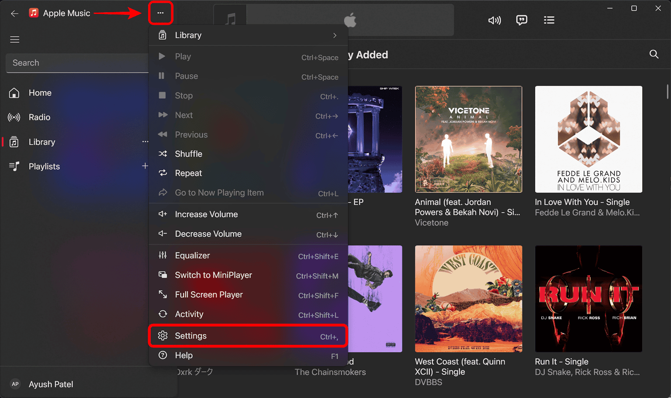
Task: Show the lyrics panel
Action: [522, 20]
